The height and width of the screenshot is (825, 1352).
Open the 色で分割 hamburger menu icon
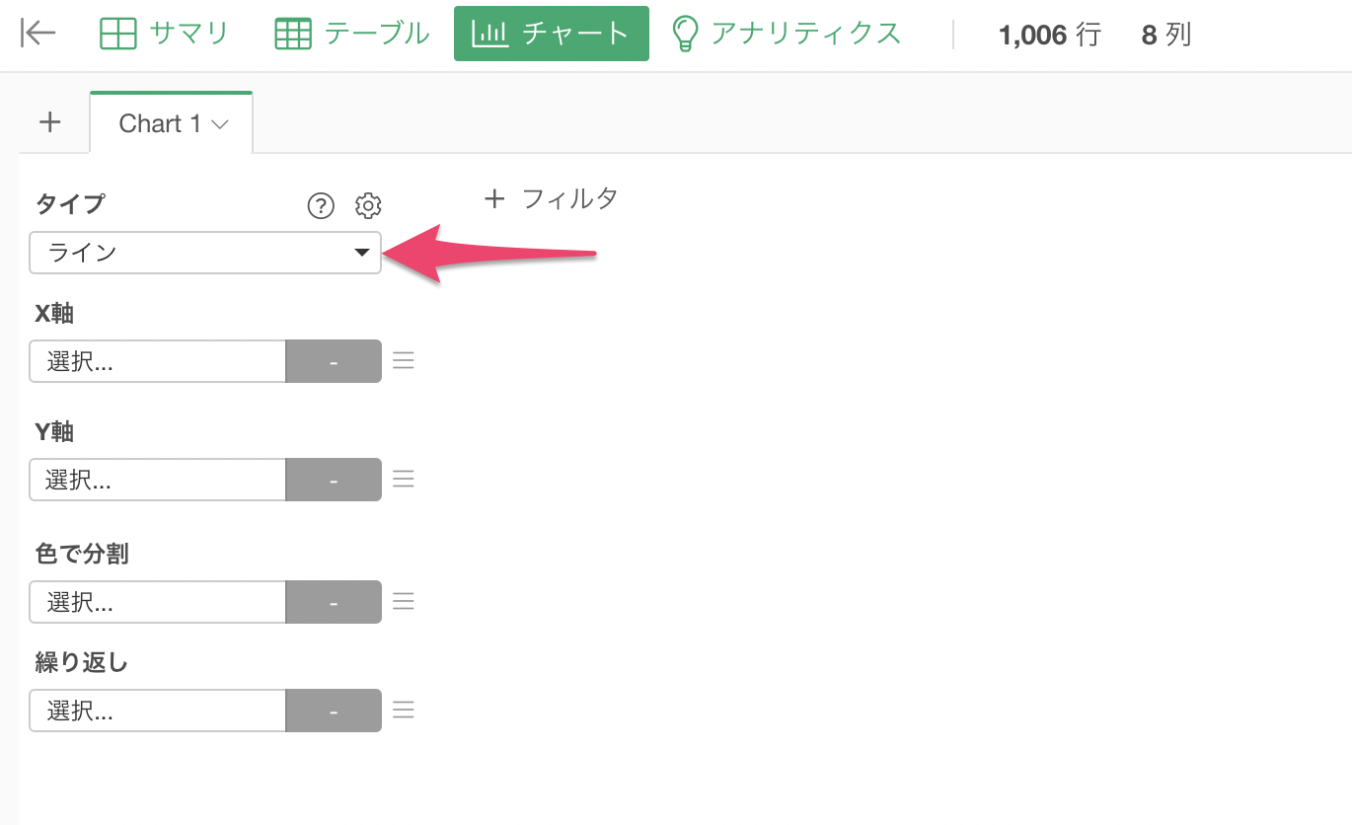click(403, 602)
